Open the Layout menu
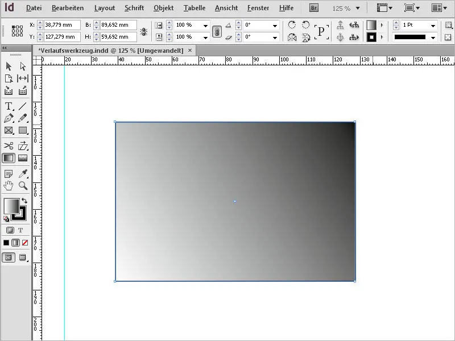 [x=105, y=8]
